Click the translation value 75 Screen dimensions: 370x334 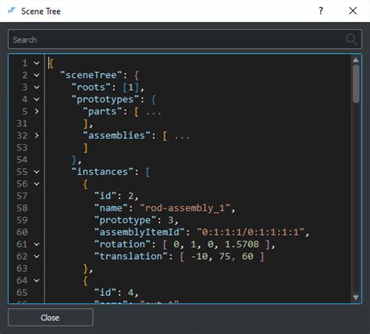[225, 256]
